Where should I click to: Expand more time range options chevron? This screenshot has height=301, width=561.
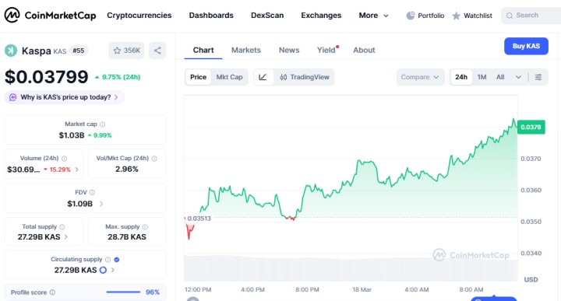(518, 77)
